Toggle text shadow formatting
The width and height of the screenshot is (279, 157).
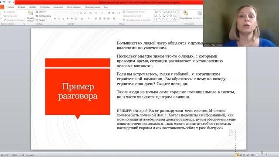pyautogui.click(x=68, y=18)
